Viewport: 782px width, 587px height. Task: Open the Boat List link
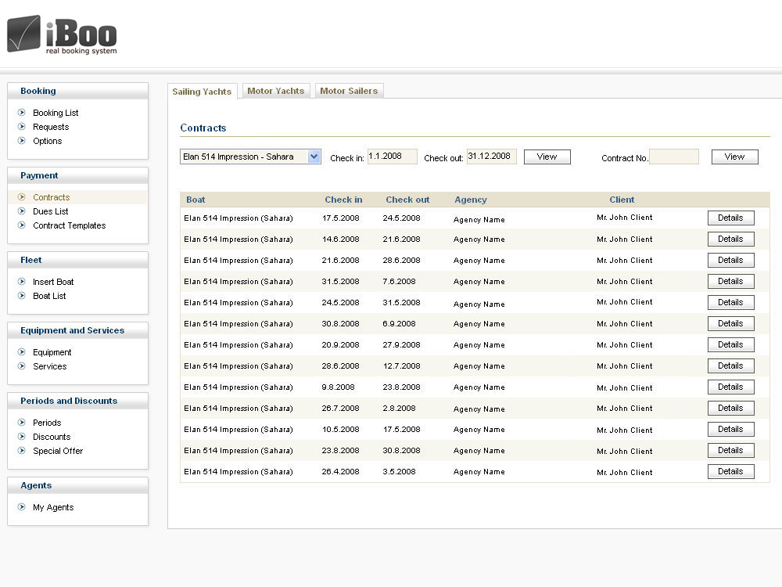[49, 296]
